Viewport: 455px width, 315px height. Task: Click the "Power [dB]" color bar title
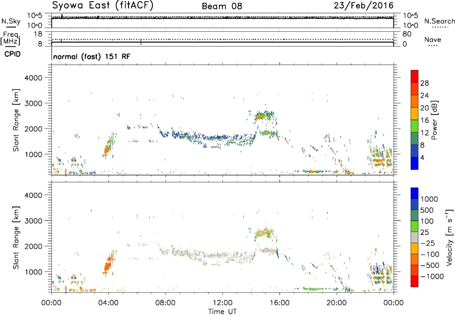(434, 120)
